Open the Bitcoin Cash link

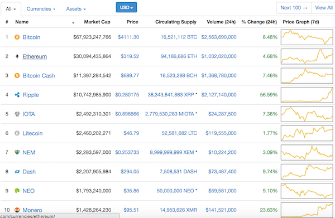click(x=39, y=75)
